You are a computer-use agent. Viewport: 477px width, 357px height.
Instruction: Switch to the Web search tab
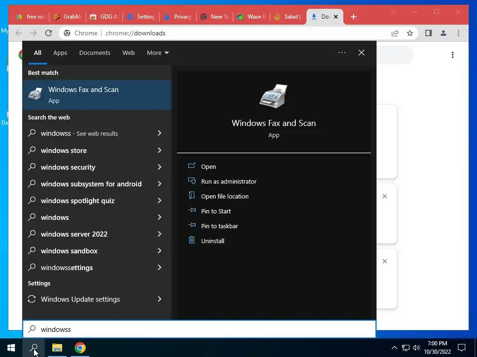point(129,53)
